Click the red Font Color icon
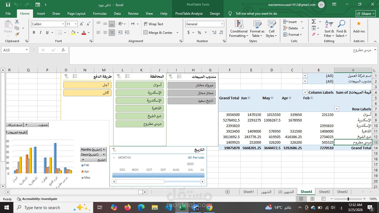The image size is (379, 213). tap(84, 32)
